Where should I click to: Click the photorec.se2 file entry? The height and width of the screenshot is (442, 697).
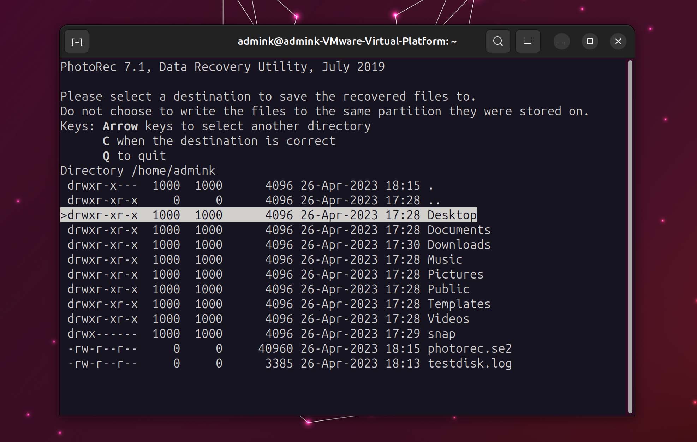[x=290, y=348]
